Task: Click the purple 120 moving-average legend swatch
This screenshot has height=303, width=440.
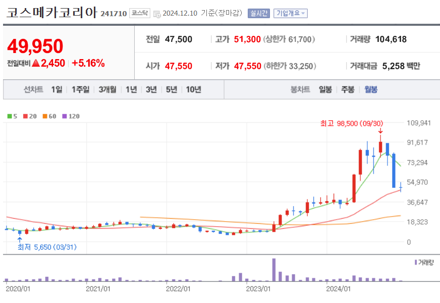Action: click(x=65, y=116)
